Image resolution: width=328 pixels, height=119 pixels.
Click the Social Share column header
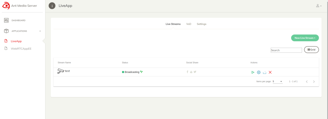pyautogui.click(x=192, y=63)
